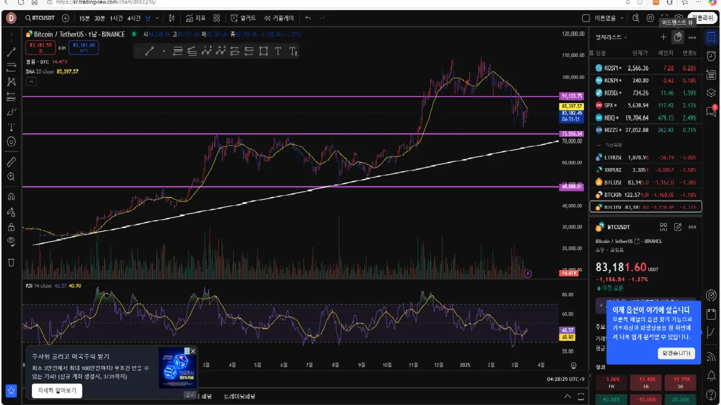This screenshot has height=405, width=721.
Task: Pick the plain T text tool in floating toolbar
Action: coord(278,52)
